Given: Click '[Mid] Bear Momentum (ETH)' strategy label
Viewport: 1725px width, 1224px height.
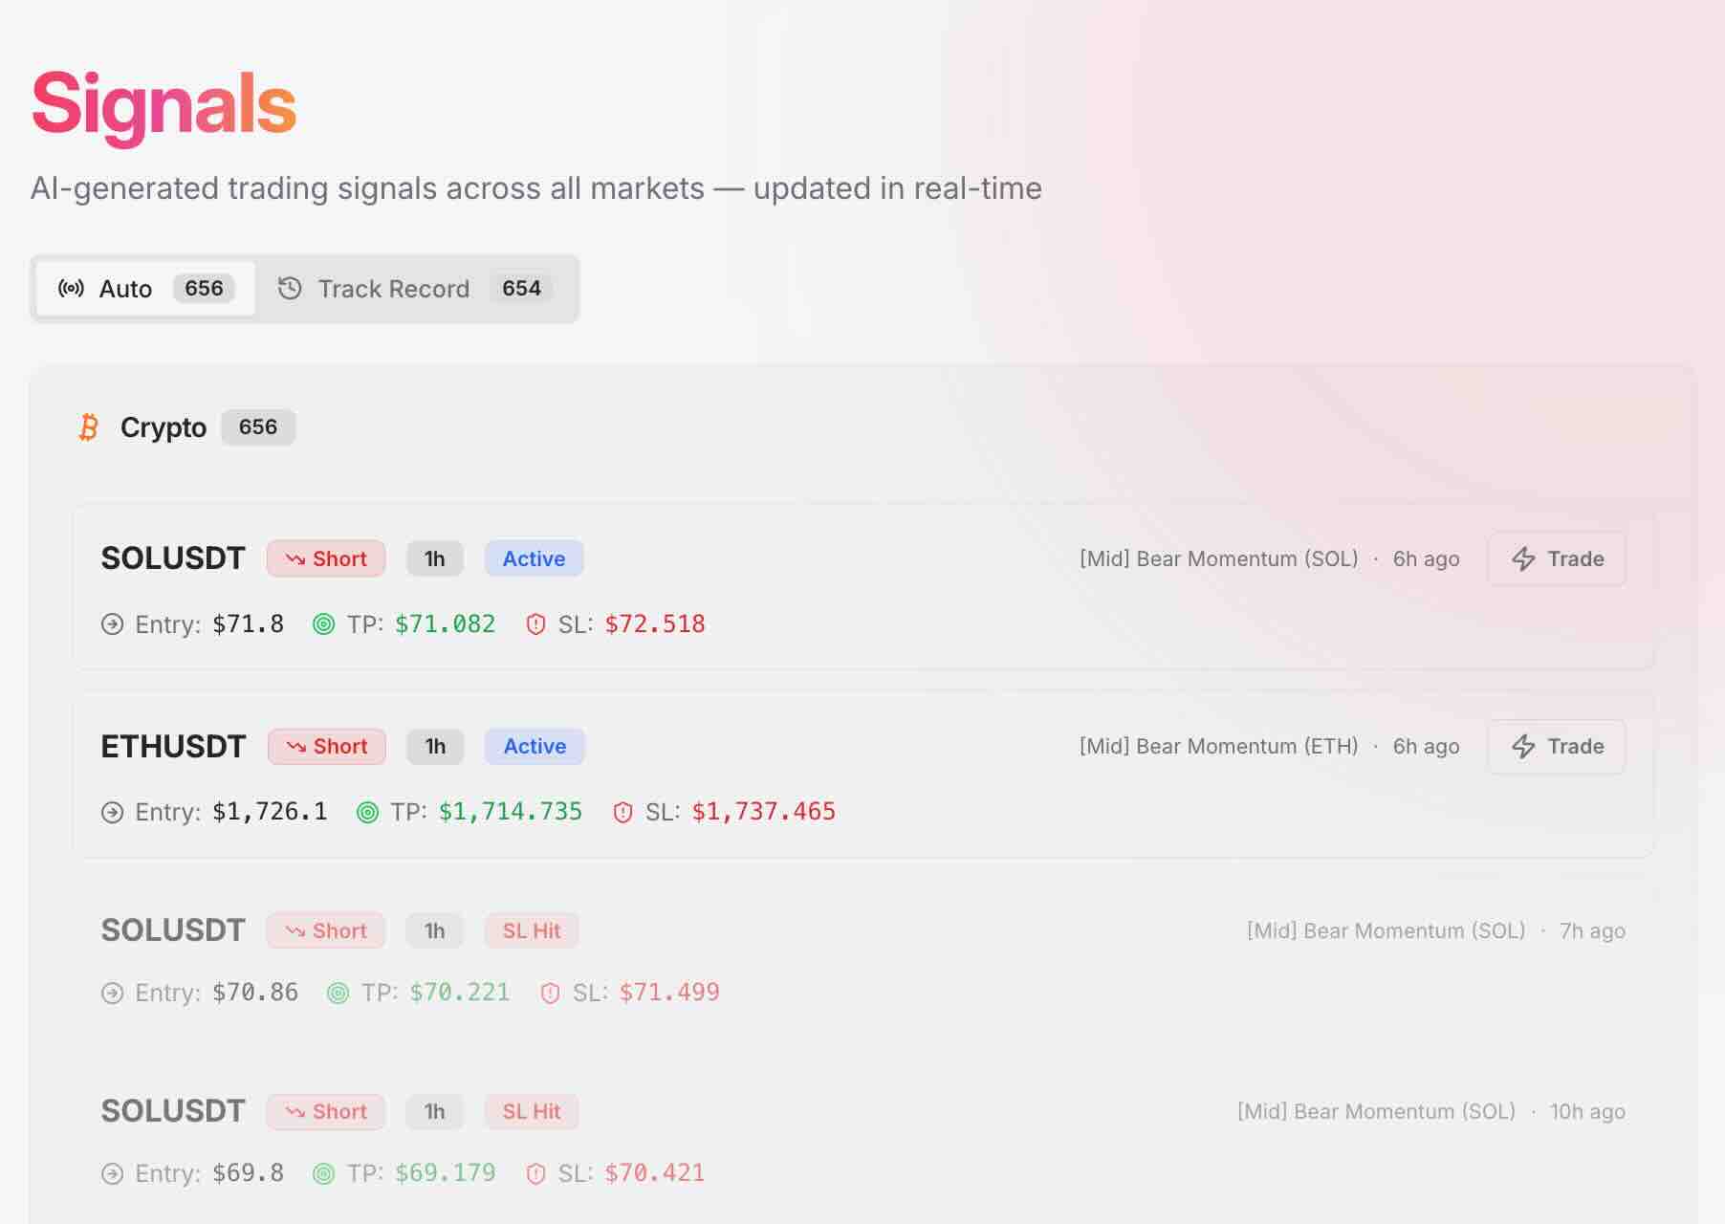Looking at the screenshot, I should pyautogui.click(x=1219, y=747).
